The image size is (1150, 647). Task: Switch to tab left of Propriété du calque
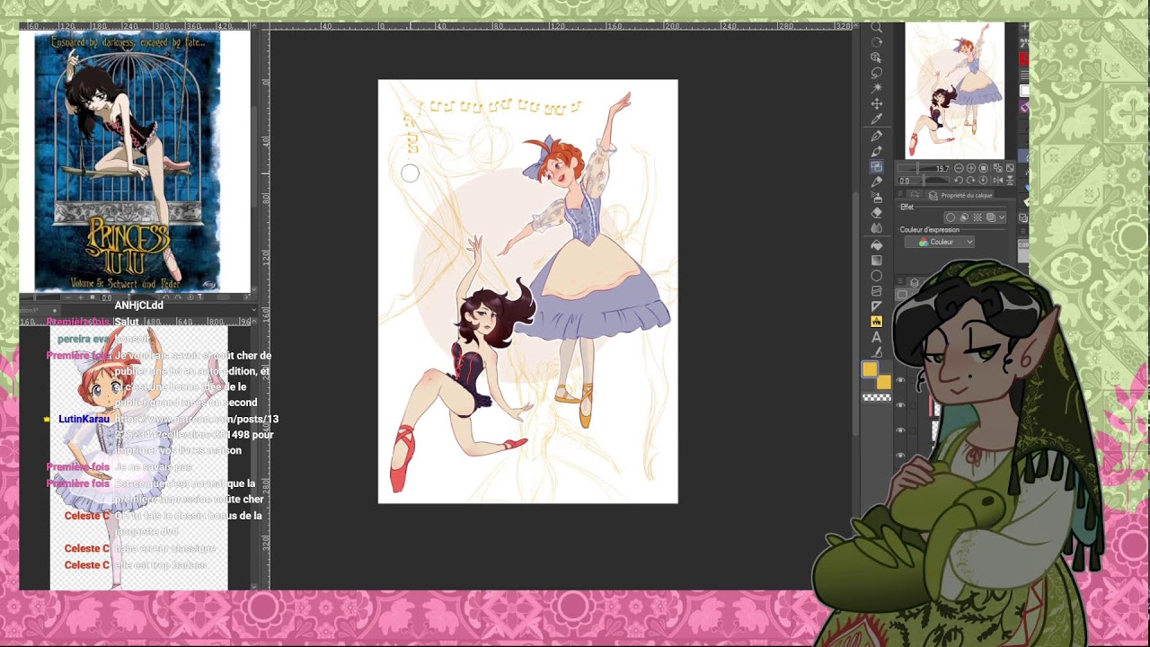[x=915, y=195]
